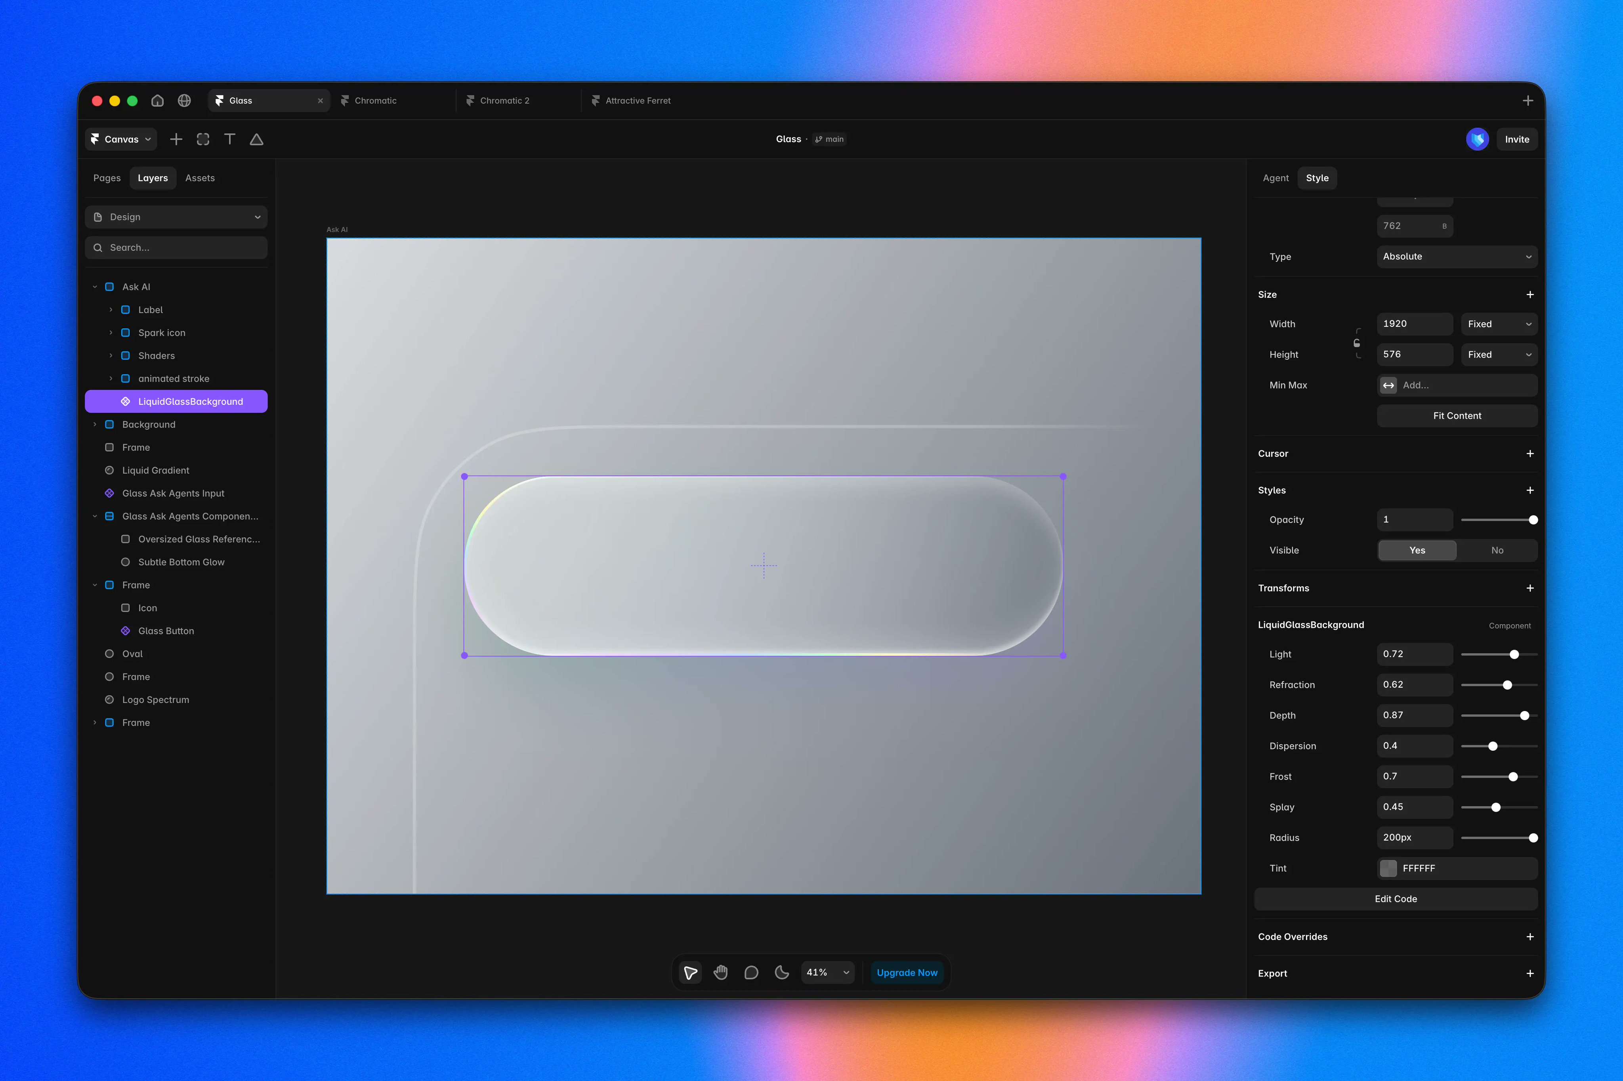Expand the Label layer
The height and width of the screenshot is (1081, 1623).
110,309
